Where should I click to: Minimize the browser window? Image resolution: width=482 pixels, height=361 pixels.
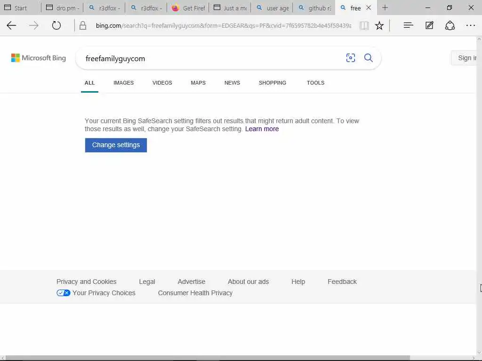pyautogui.click(x=427, y=8)
